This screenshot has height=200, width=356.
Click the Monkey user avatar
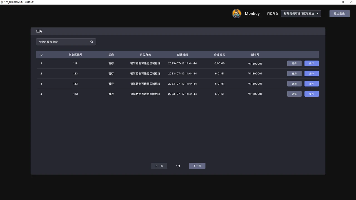point(237,14)
